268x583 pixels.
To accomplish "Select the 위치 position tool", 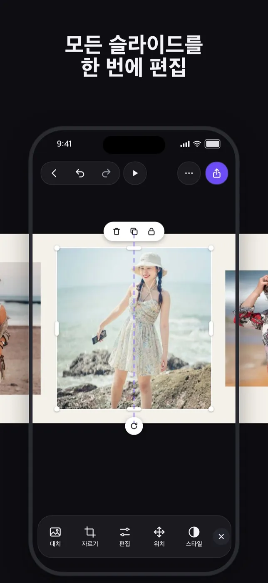I will coord(159,537).
